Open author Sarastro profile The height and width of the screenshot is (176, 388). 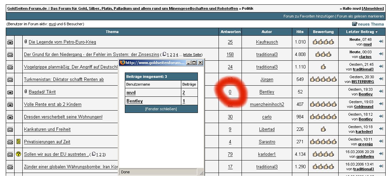click(x=267, y=142)
